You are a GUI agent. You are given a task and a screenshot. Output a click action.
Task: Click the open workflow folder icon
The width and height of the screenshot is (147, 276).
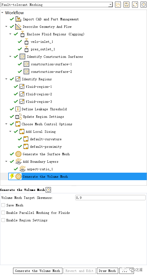[x=118, y=5]
